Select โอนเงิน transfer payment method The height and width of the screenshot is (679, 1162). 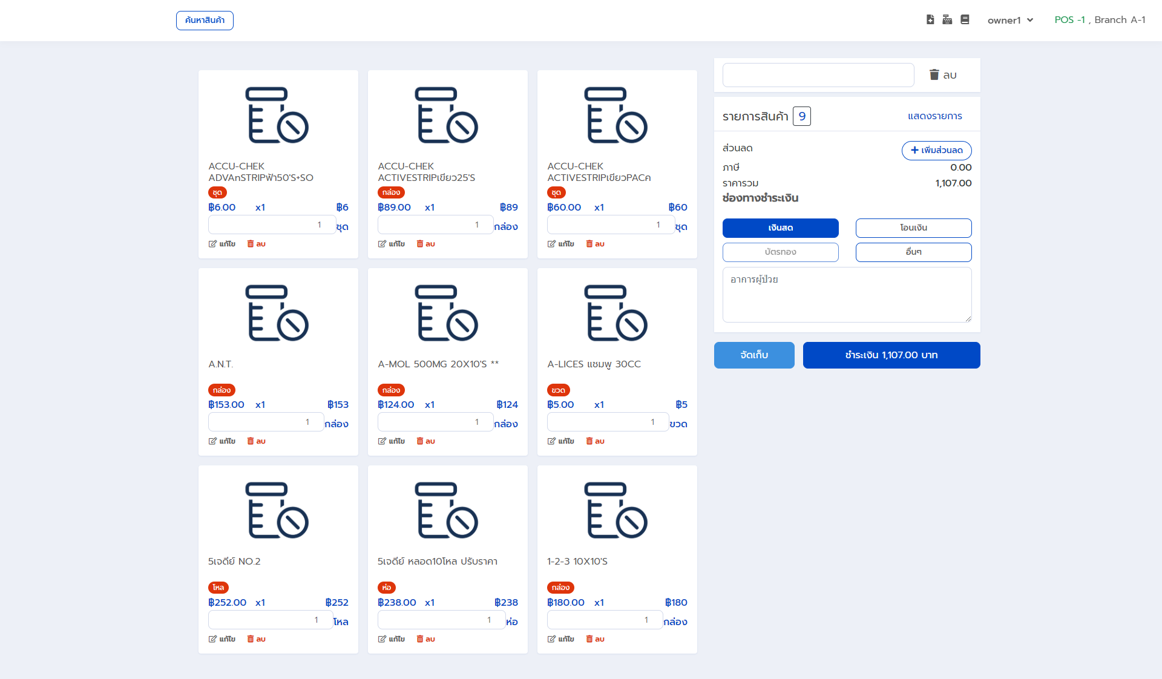pos(913,228)
